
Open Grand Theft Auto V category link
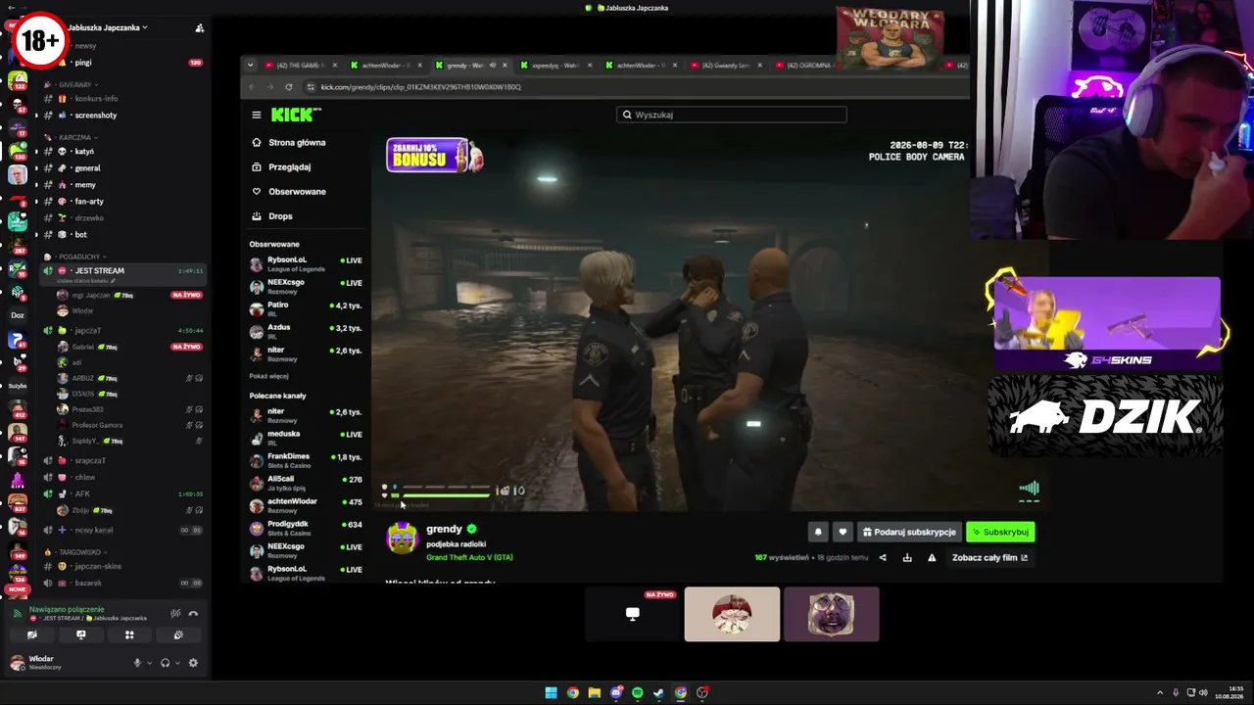point(469,558)
